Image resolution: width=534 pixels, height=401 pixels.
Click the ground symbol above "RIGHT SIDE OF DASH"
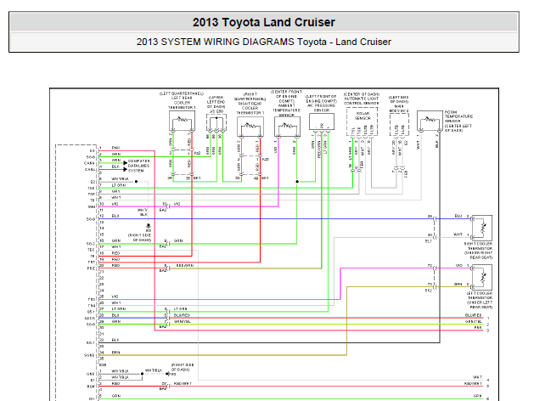(x=149, y=226)
